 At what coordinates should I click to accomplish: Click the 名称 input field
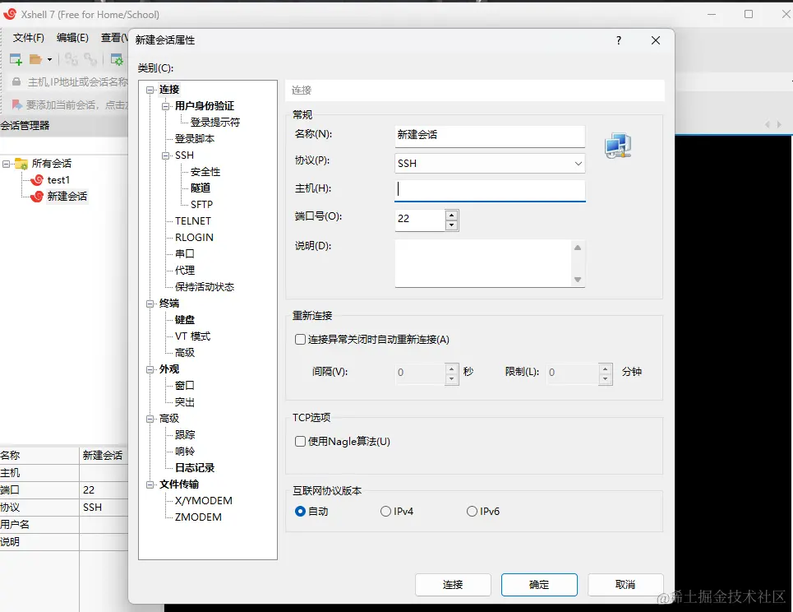(490, 136)
